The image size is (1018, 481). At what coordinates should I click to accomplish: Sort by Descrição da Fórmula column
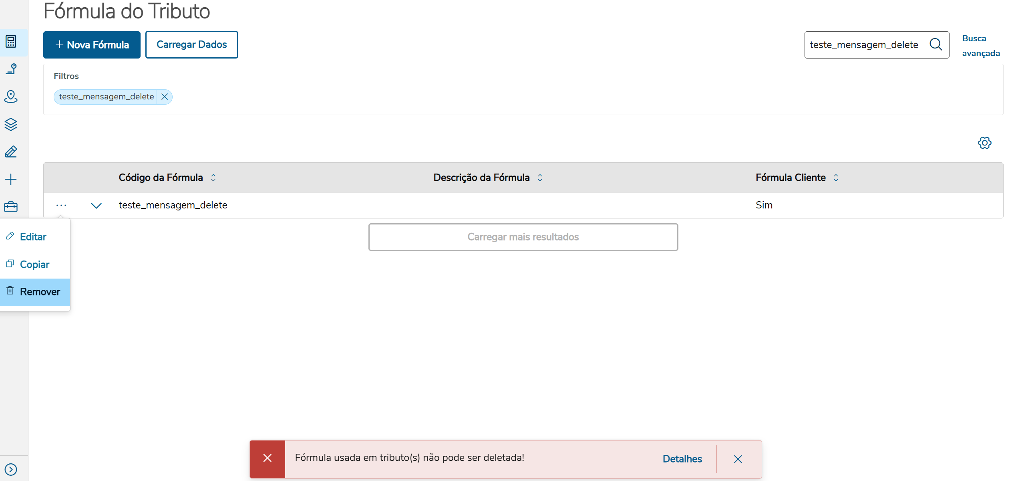coord(540,178)
